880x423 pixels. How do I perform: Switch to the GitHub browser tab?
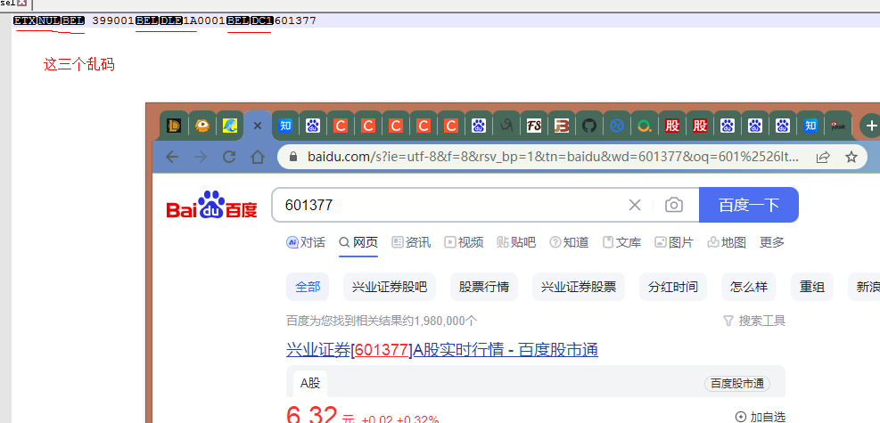(x=588, y=126)
